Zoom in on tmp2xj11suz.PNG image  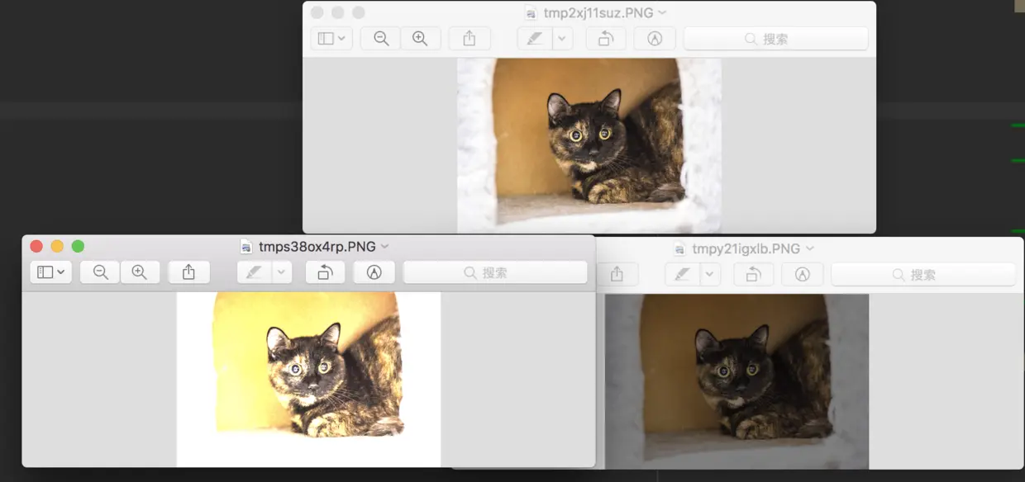(x=420, y=39)
